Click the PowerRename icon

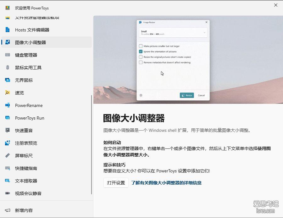8,105
